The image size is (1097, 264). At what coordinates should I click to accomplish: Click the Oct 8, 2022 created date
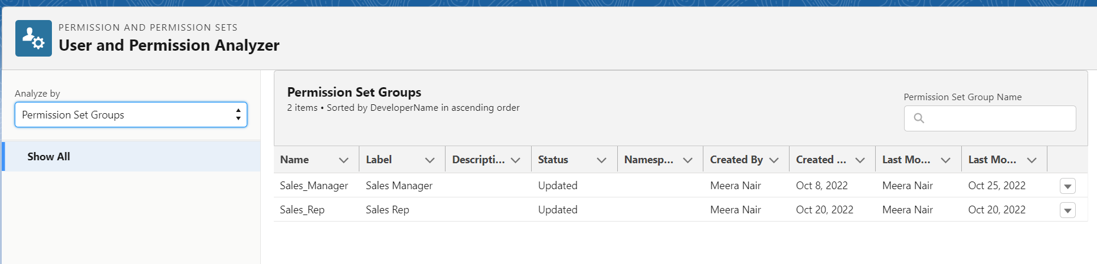(822, 186)
